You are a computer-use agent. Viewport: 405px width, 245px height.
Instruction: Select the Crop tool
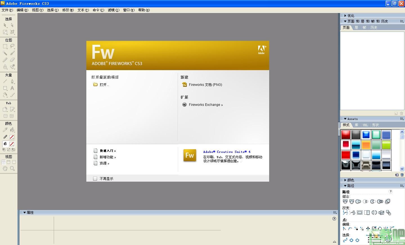pyautogui.click(x=12, y=32)
